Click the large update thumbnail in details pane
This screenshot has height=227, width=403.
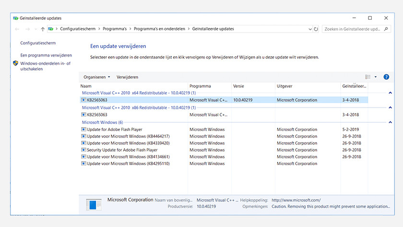94,204
